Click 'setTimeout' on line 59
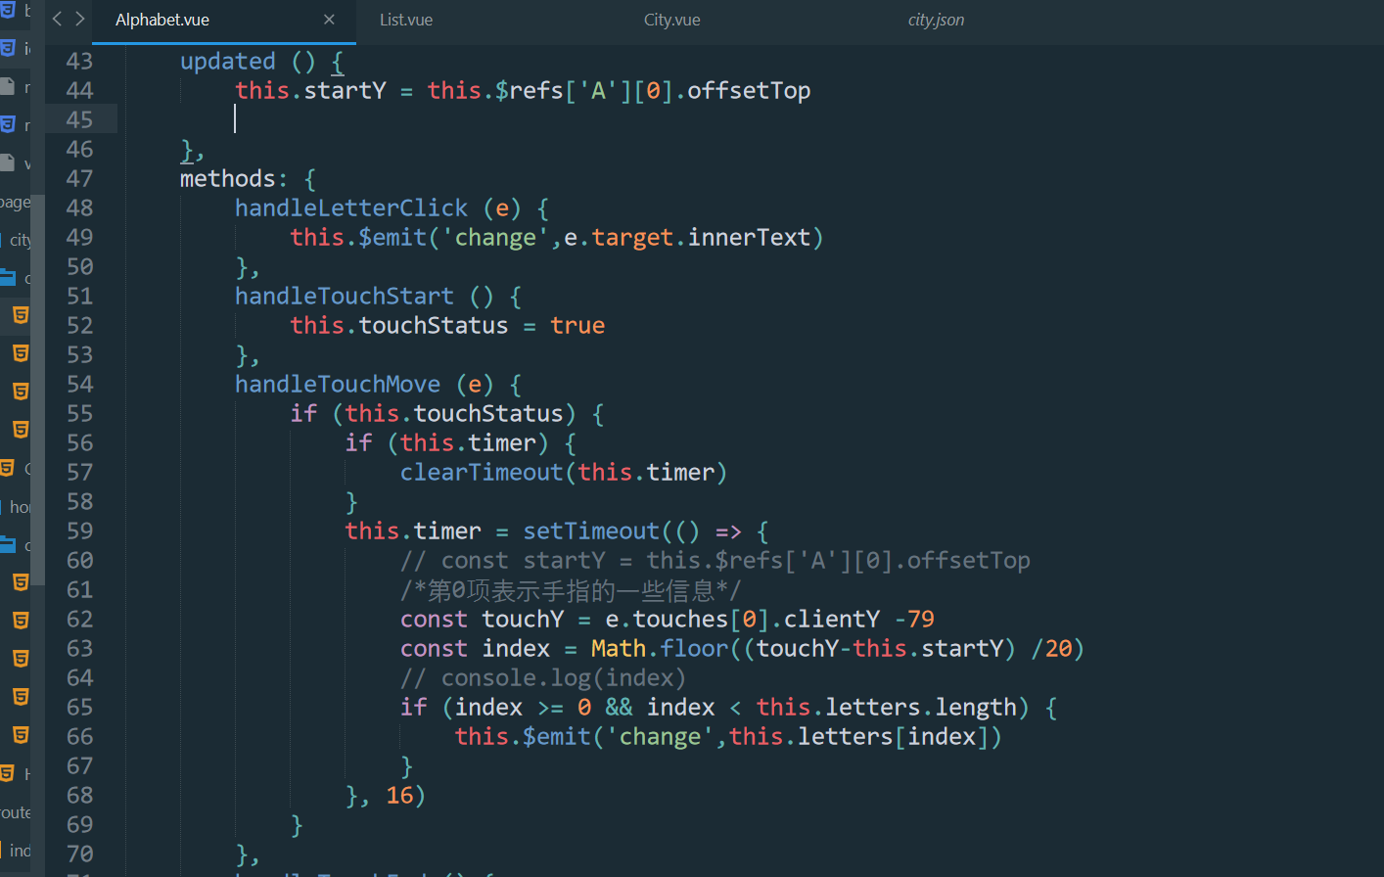The height and width of the screenshot is (877, 1384). pos(591,531)
